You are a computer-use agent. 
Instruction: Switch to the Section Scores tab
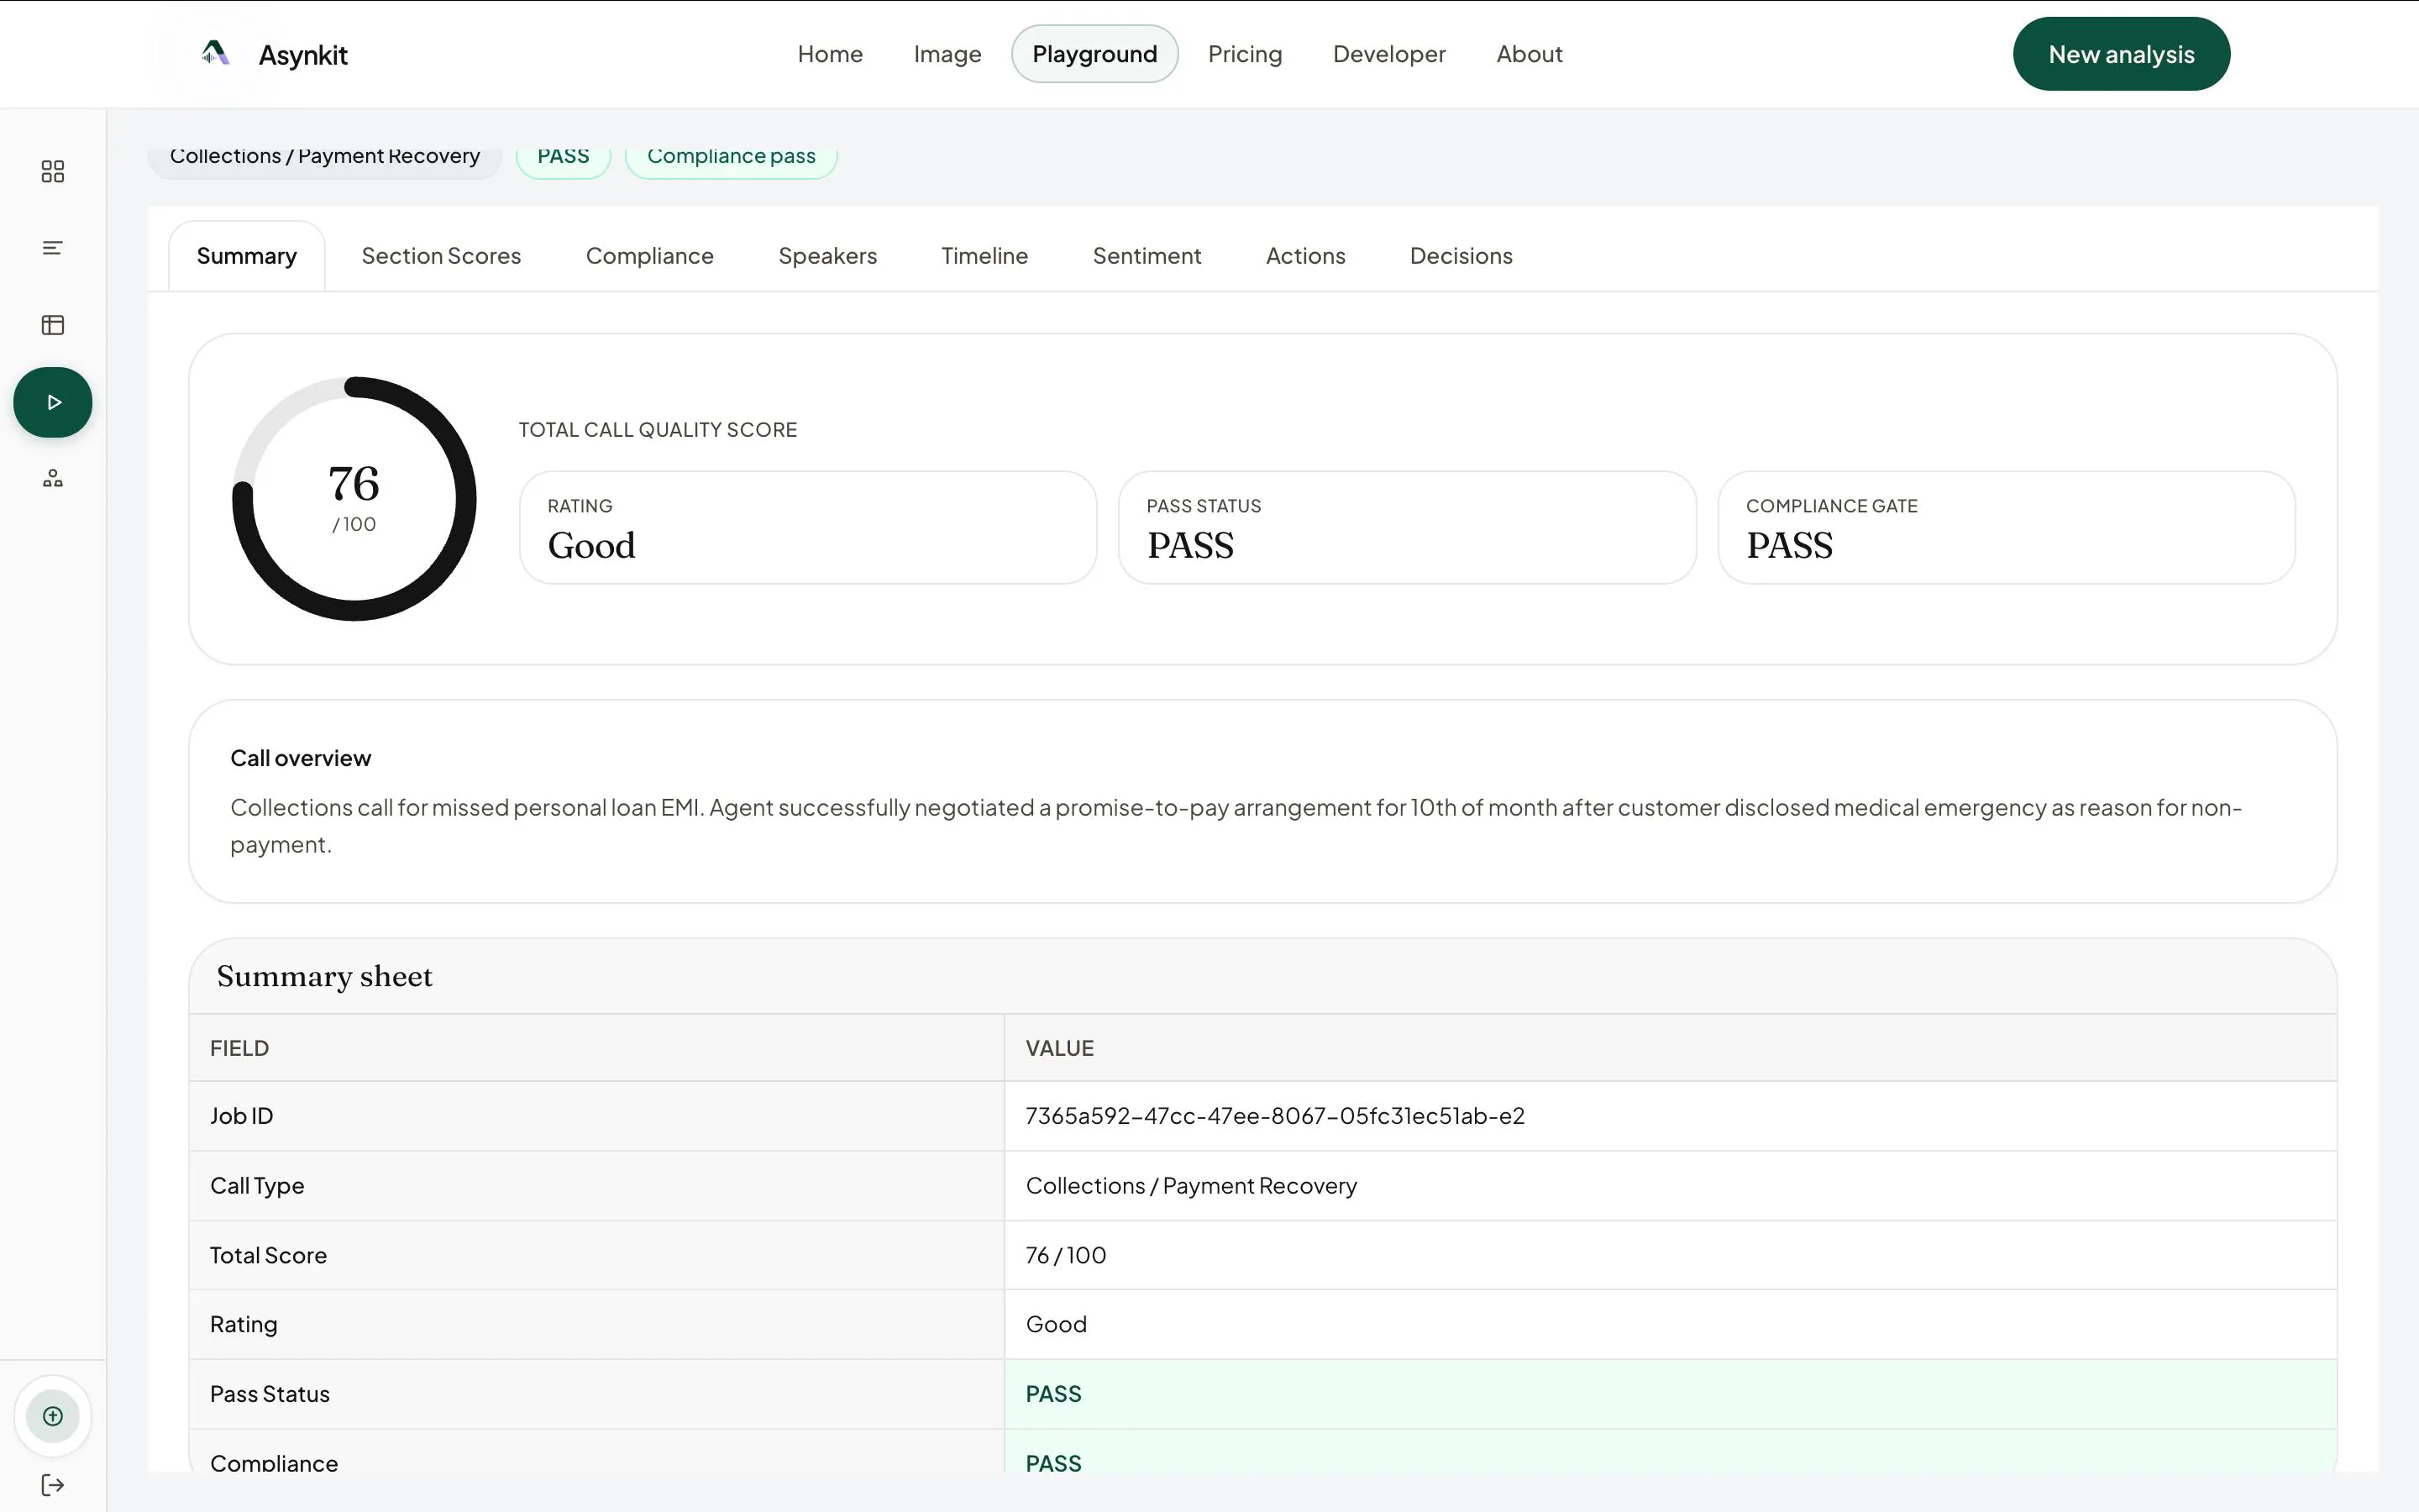(x=441, y=256)
